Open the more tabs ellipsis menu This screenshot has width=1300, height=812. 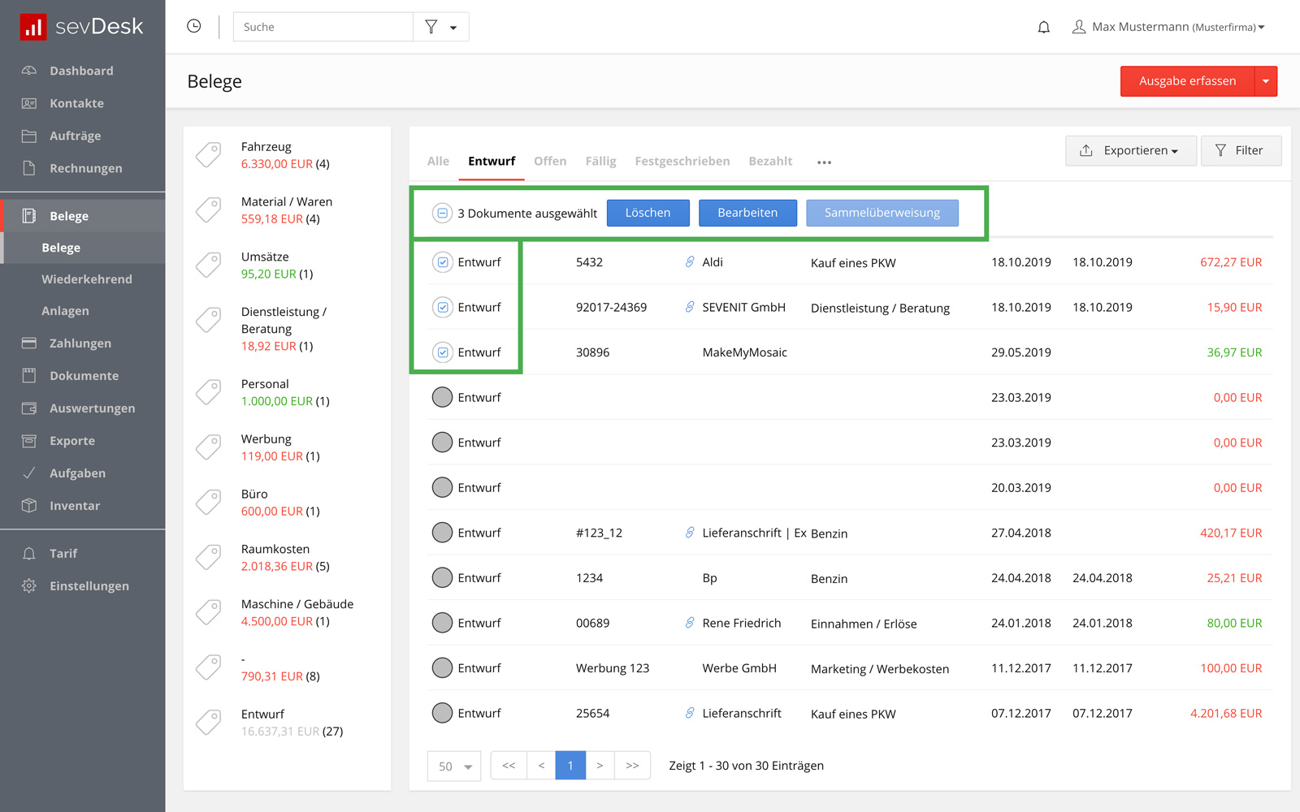coord(824,162)
